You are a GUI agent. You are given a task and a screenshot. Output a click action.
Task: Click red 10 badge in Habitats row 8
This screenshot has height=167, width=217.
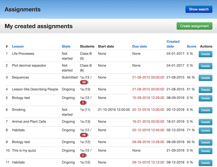84,135
